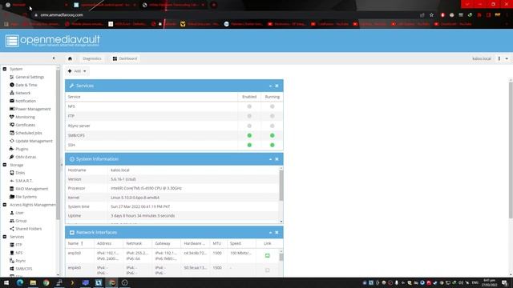
Task: Switch to the Diagnostics breadcrumb tab
Action: (x=92, y=58)
